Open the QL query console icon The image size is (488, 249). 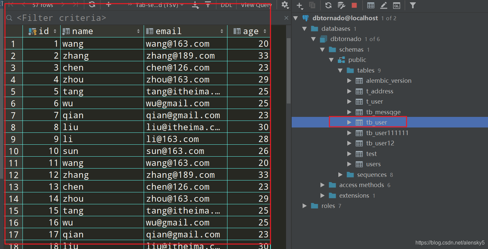pos(396,5)
